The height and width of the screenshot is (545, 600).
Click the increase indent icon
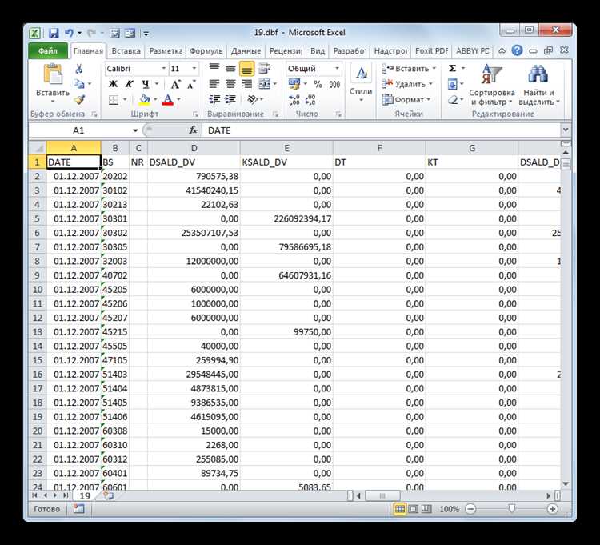pyautogui.click(x=230, y=99)
